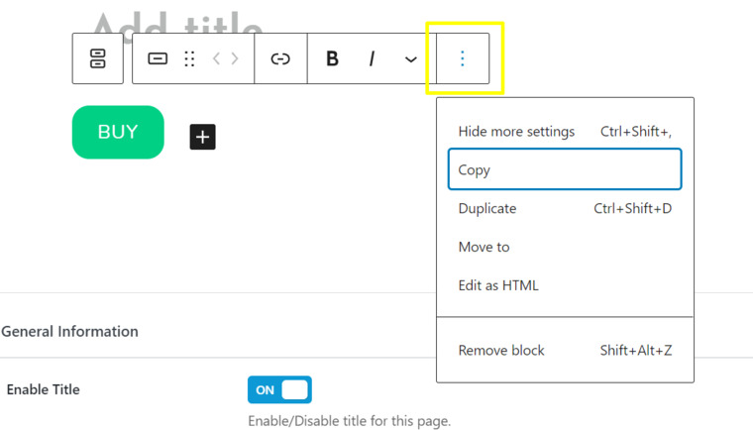Click the Buttons parent block icon
This screenshot has width=753, height=430.
click(97, 58)
